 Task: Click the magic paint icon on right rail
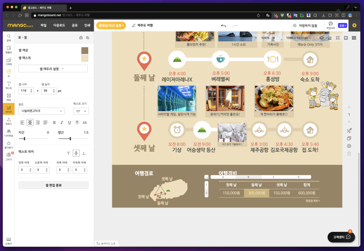tap(349, 131)
